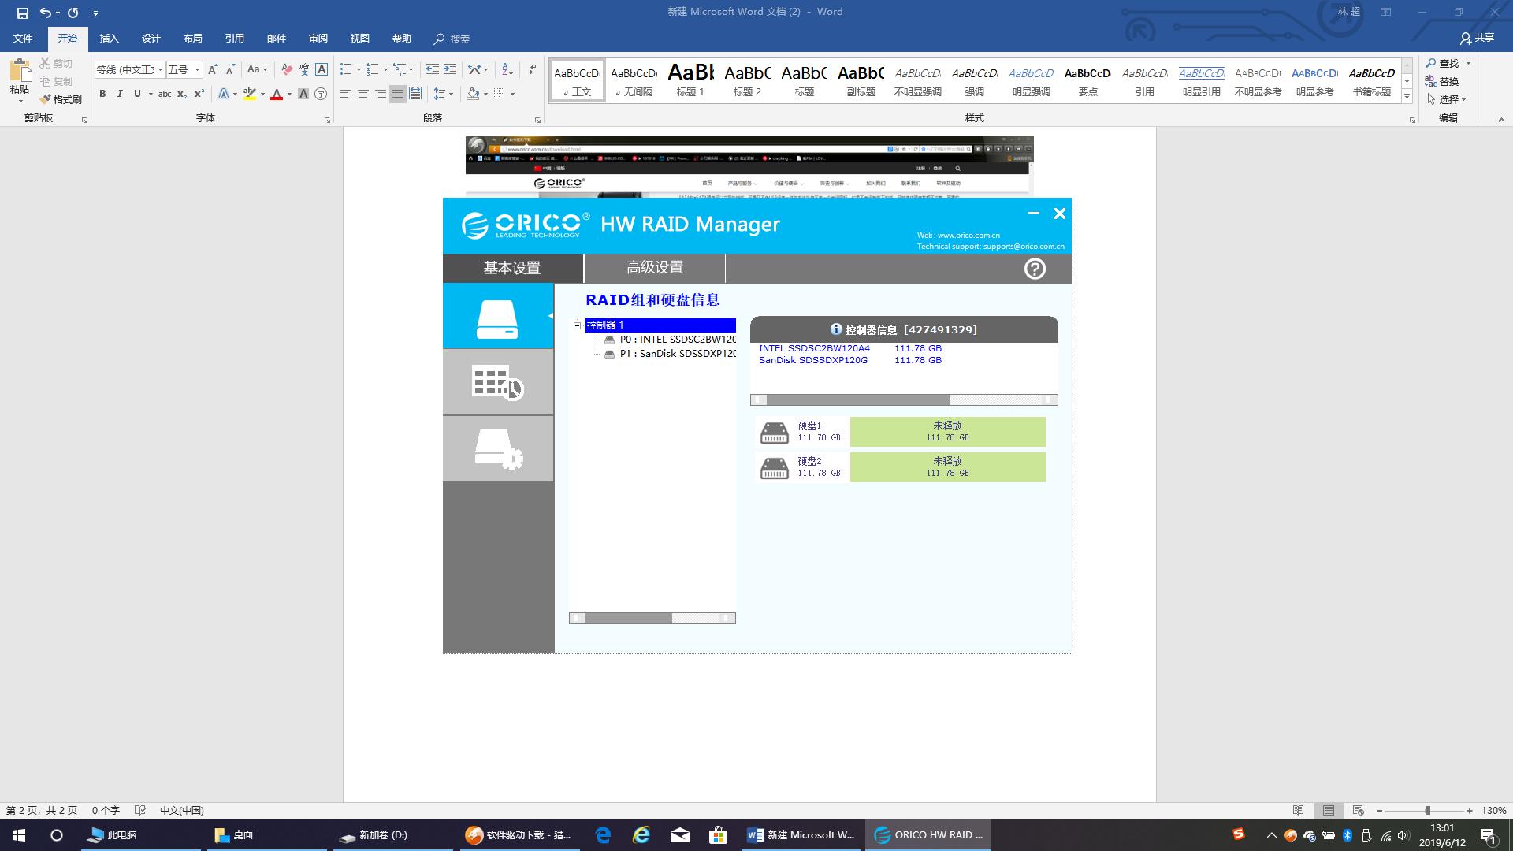Toggle bold formatting

(x=102, y=94)
